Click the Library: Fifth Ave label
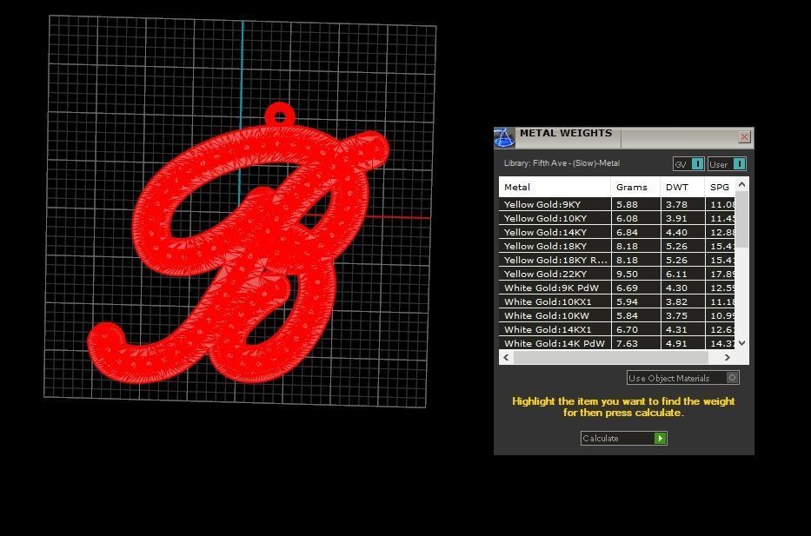The width and height of the screenshot is (811, 536). coord(562,163)
